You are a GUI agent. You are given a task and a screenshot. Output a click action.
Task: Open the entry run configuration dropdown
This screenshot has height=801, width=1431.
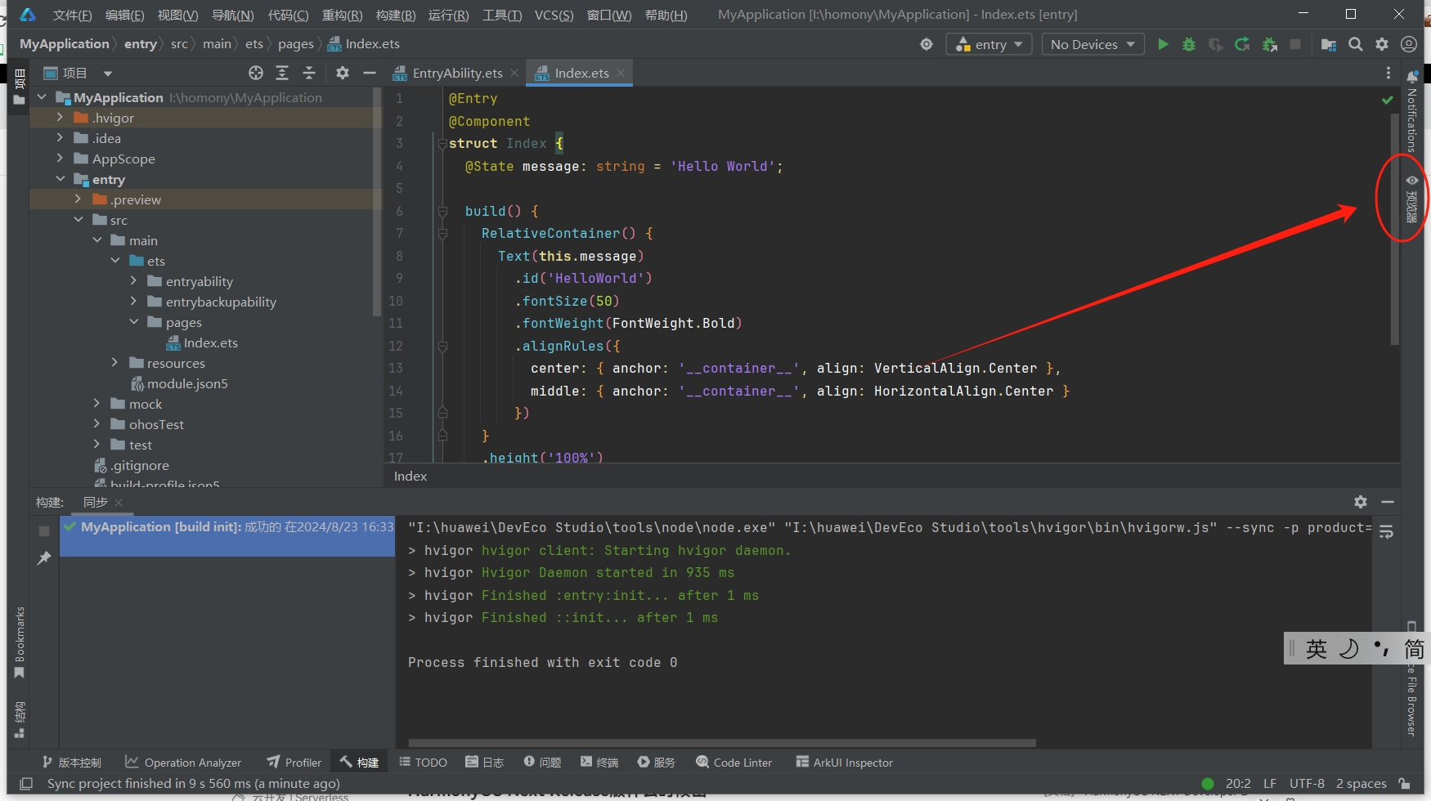pos(989,44)
